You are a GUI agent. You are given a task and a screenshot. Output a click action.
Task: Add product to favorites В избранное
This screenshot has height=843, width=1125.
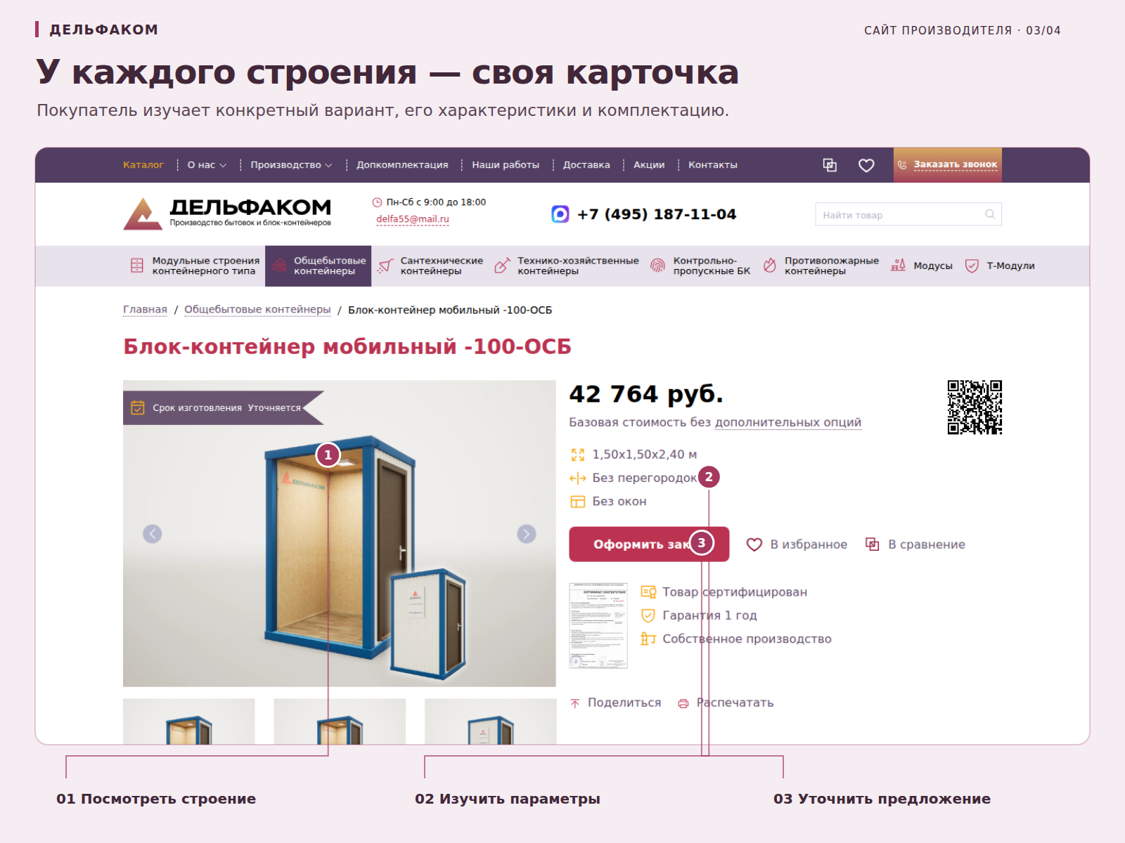[797, 544]
